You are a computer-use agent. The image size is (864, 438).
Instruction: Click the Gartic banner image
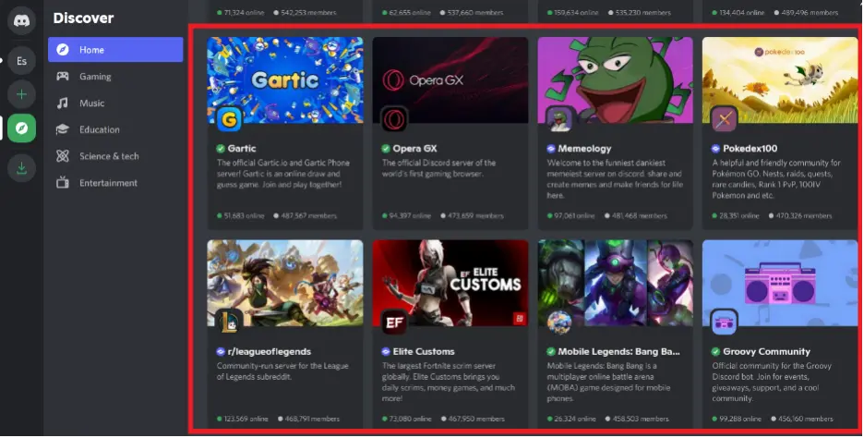(x=285, y=80)
